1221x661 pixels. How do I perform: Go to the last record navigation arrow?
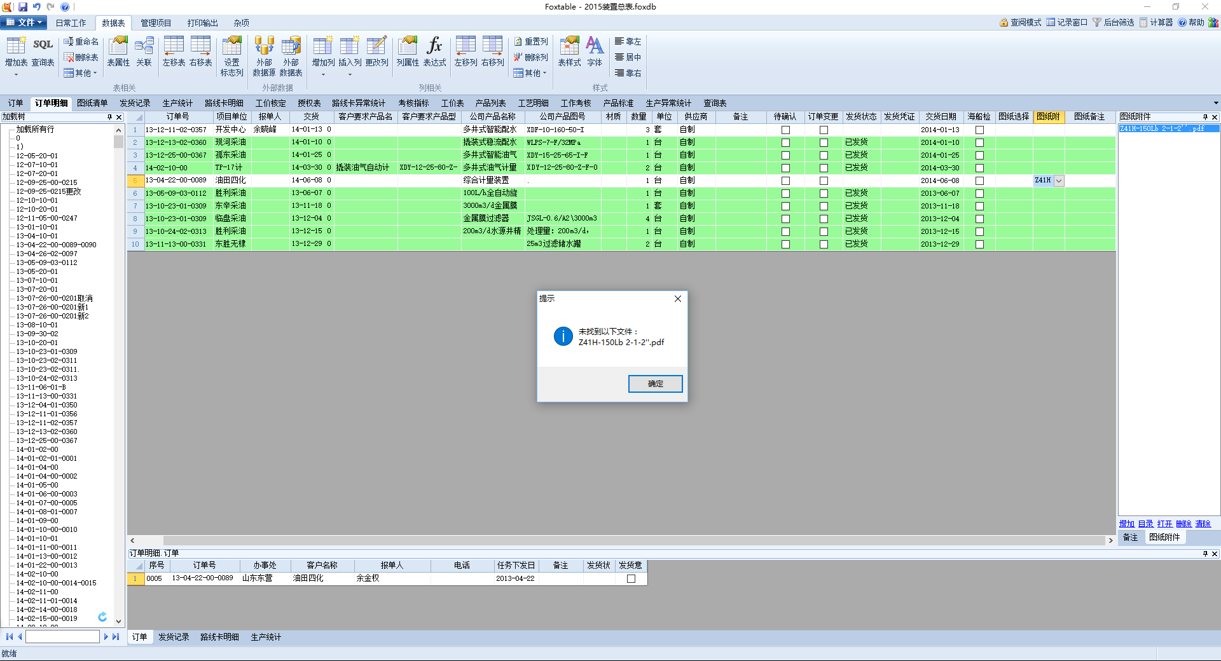(116, 636)
